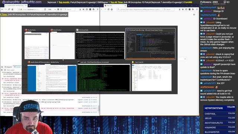Click the address bar in right Firefox window
The image size is (238, 134).
tap(139, 9)
